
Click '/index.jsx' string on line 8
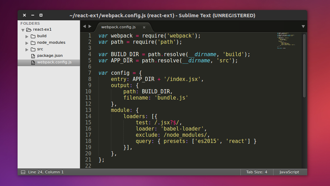(x=182, y=79)
